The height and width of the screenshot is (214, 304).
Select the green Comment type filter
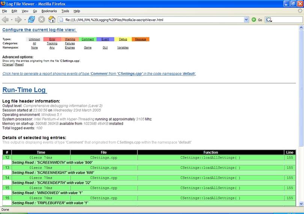click(87, 39)
